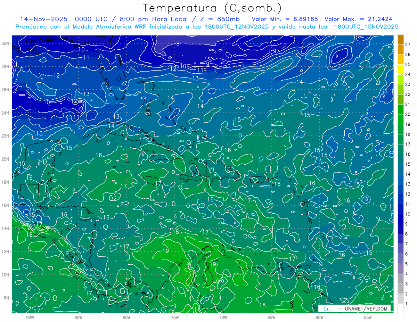Click the '6' color scale label
417x322 pixels.
(x=407, y=254)
